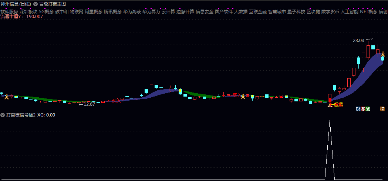The width and height of the screenshot is (388, 181).
Task: Open the 智慧城市 concept tag
Action: (277, 11)
